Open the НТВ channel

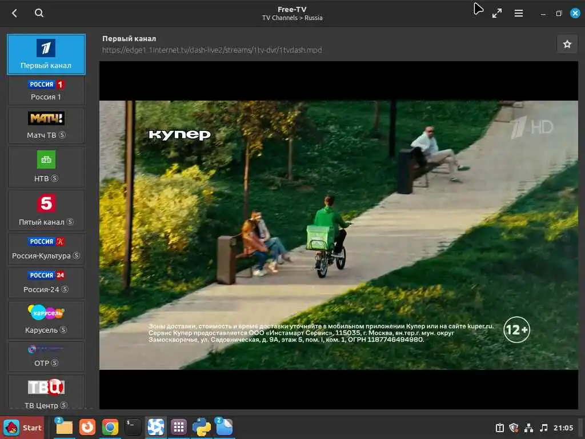(46, 166)
